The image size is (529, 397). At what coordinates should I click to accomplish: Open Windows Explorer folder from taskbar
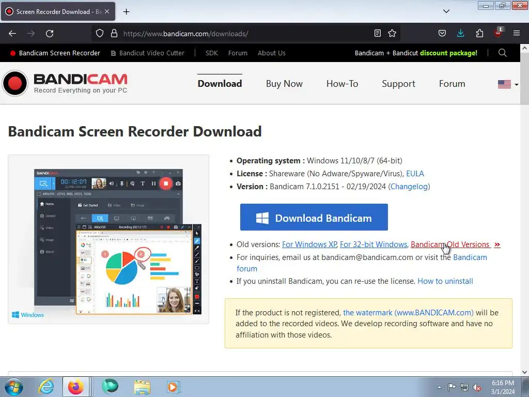[142, 387]
